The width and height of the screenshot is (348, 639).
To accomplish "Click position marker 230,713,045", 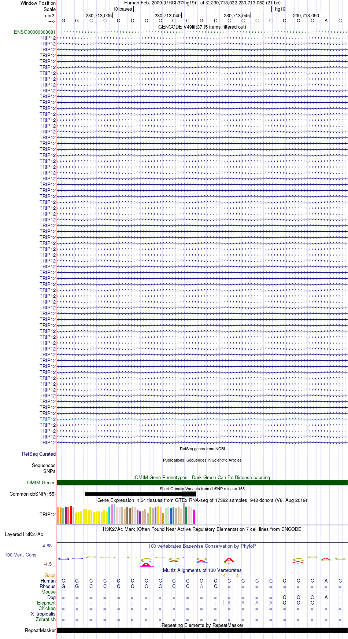I will 237,16.
